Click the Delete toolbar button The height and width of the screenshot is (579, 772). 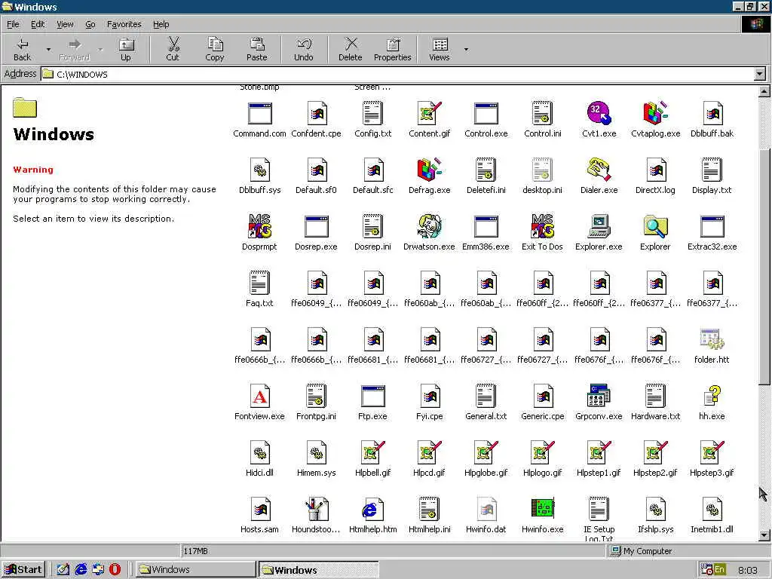click(351, 49)
